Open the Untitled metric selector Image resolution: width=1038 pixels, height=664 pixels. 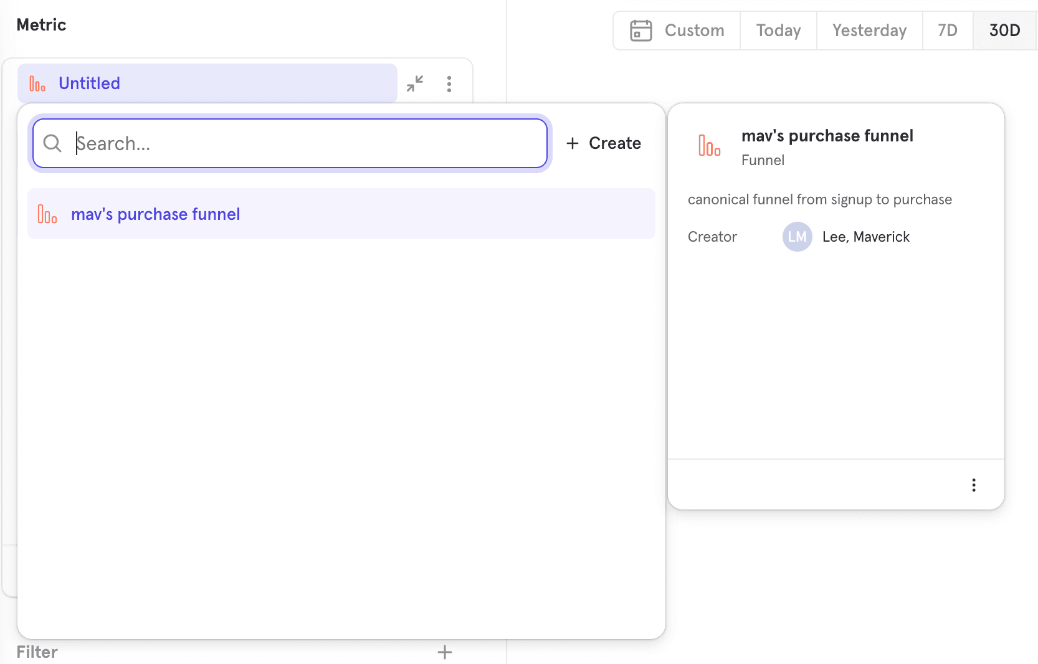[207, 83]
